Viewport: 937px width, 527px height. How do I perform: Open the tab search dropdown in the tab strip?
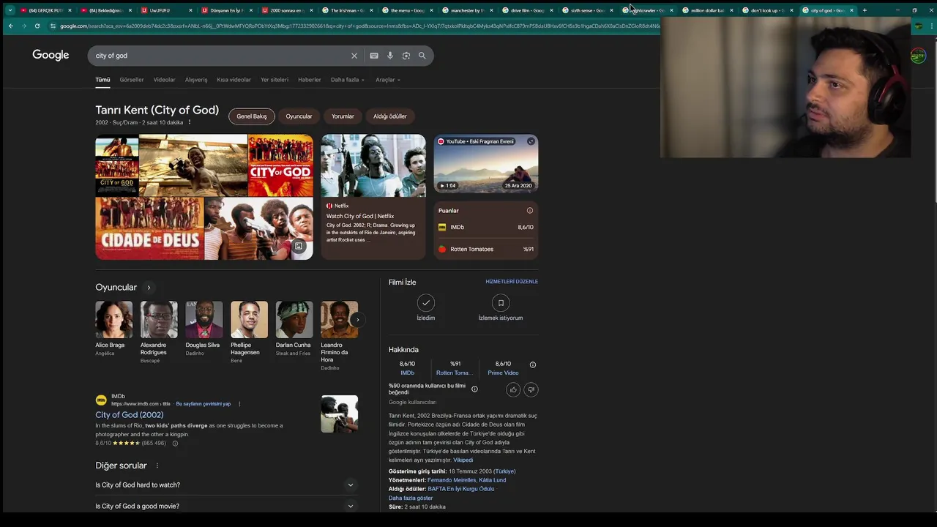[x=10, y=10]
